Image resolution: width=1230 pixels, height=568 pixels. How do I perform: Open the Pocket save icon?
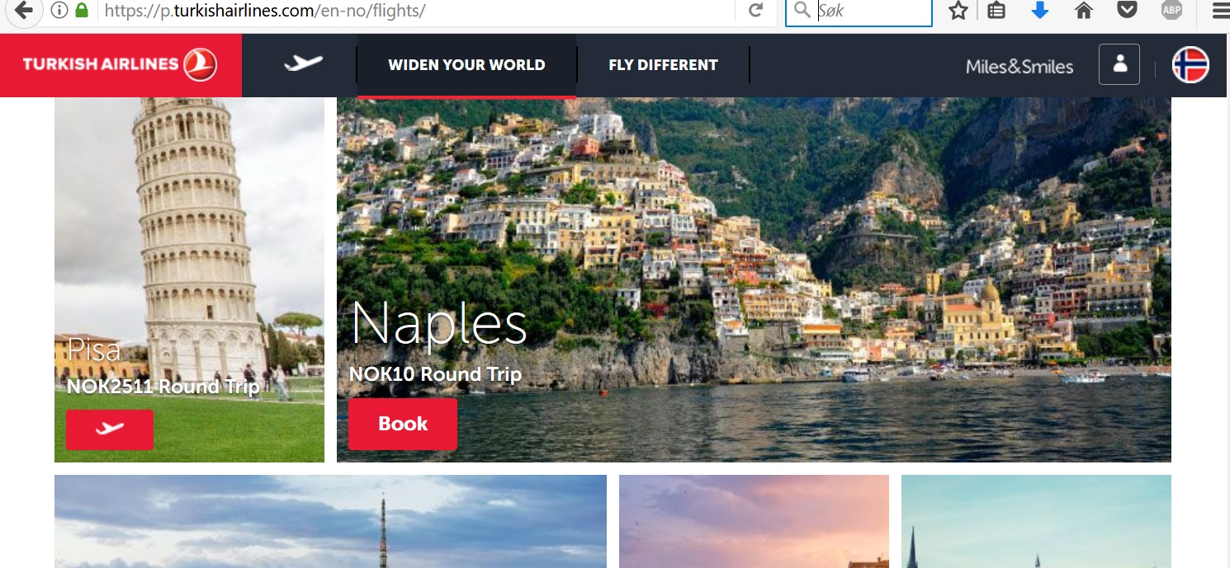tap(1126, 11)
